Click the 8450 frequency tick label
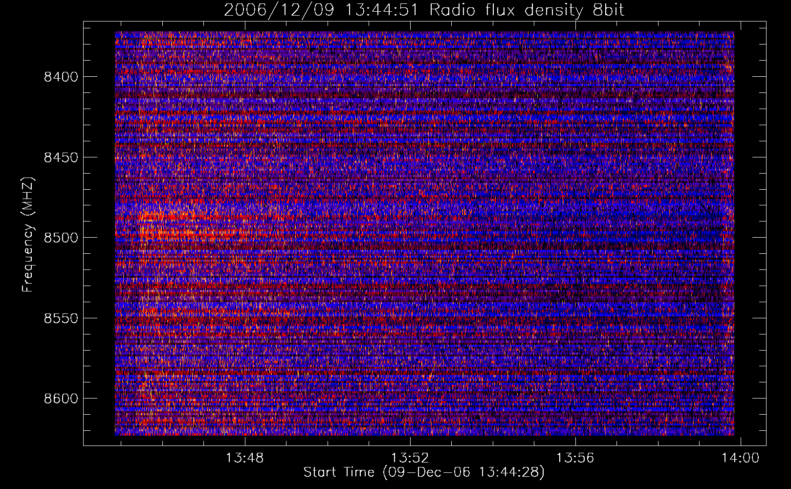Screen dimensions: 791x489 pos(61,157)
